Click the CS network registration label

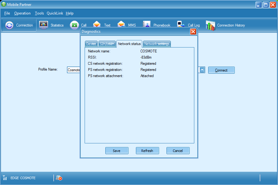(x=105, y=64)
